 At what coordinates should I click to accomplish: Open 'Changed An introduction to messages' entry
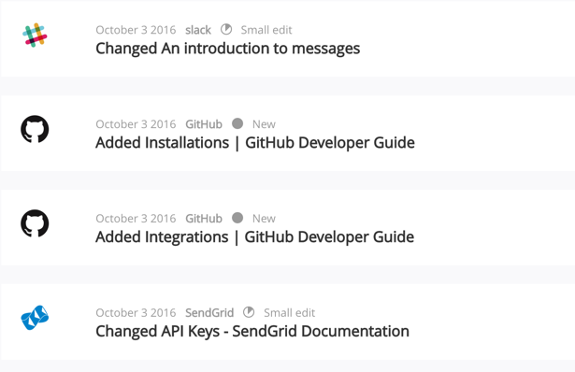(x=228, y=49)
